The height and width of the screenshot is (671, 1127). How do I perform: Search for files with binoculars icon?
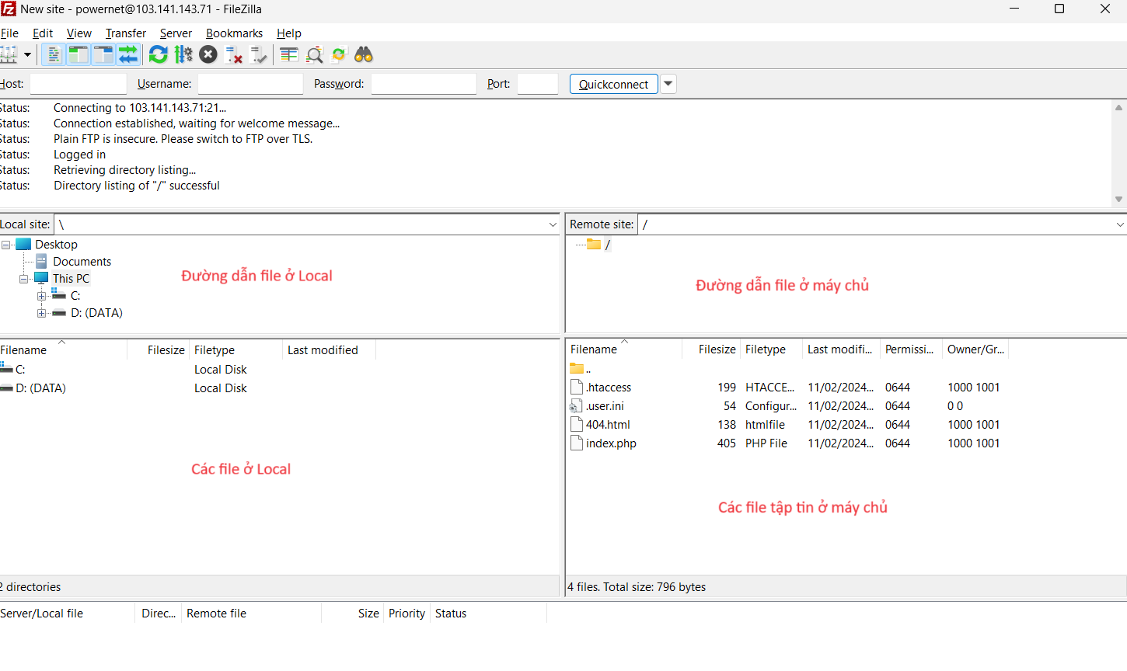pyautogui.click(x=364, y=54)
